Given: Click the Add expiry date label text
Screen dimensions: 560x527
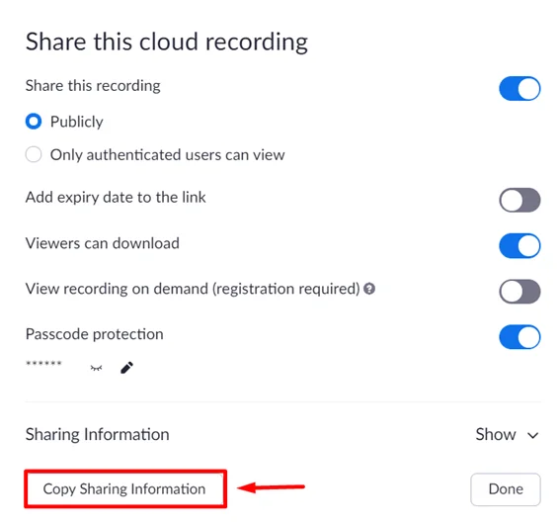Looking at the screenshot, I should [x=116, y=198].
